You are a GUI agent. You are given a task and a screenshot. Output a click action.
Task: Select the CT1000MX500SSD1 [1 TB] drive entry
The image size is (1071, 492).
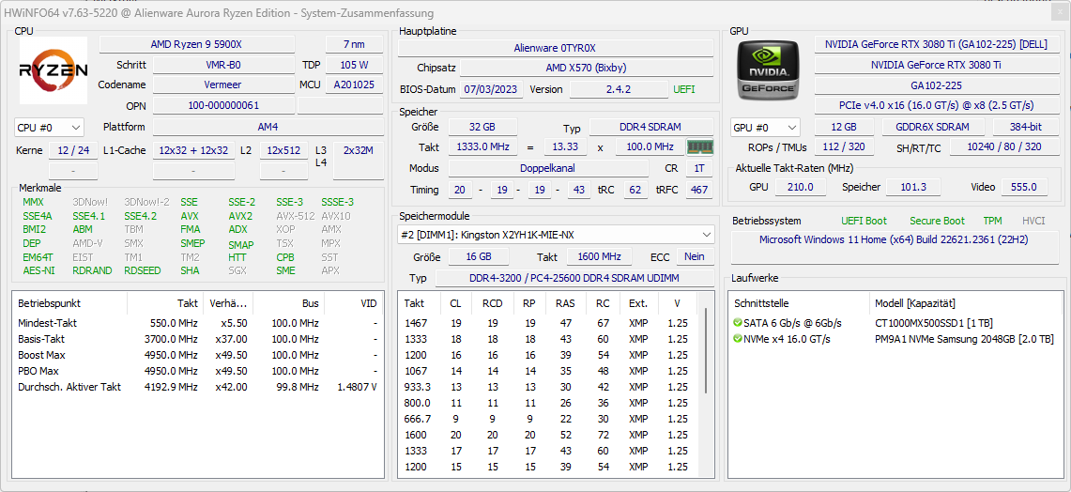932,323
